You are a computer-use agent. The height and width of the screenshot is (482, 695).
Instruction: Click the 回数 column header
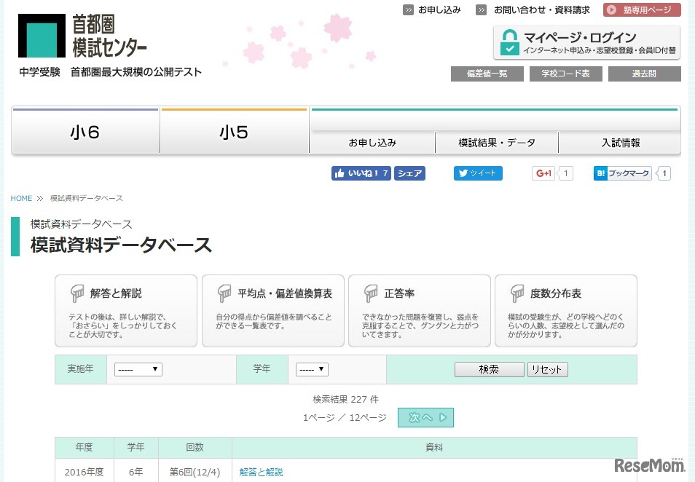point(195,448)
